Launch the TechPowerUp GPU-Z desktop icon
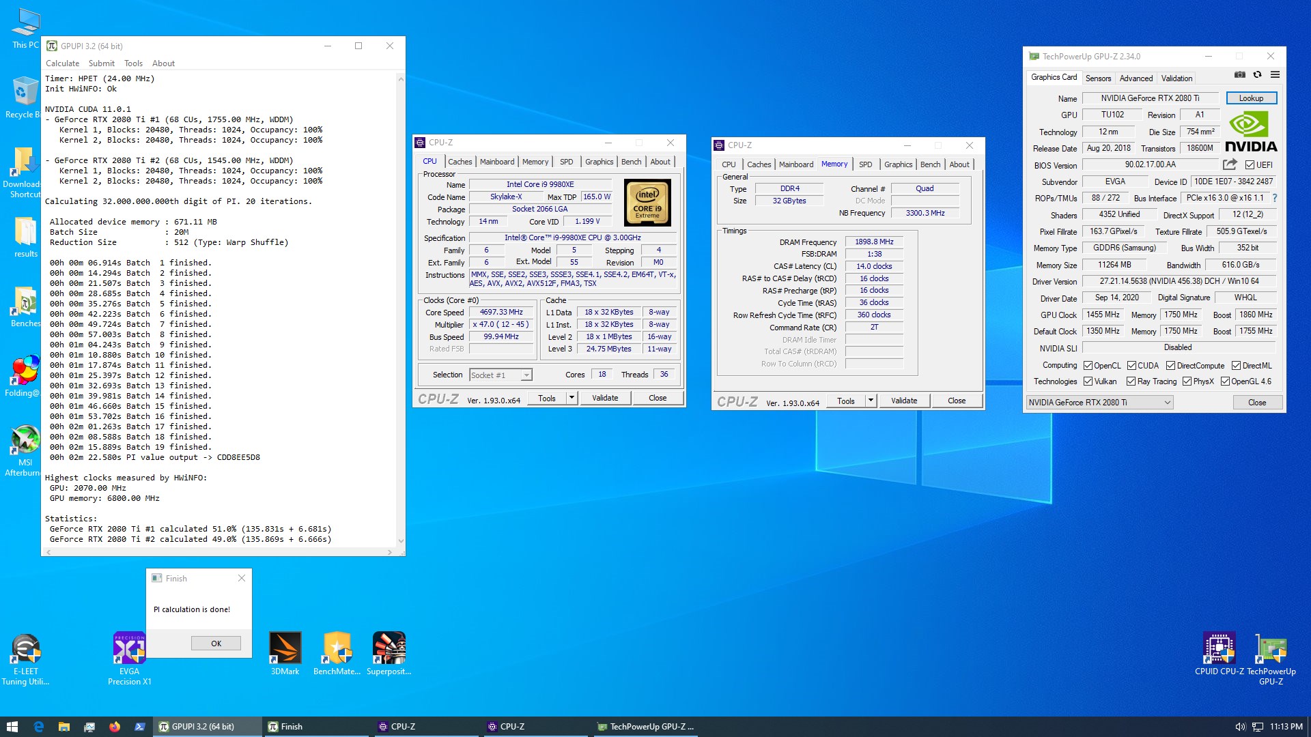This screenshot has width=1311, height=737. pos(1271,659)
